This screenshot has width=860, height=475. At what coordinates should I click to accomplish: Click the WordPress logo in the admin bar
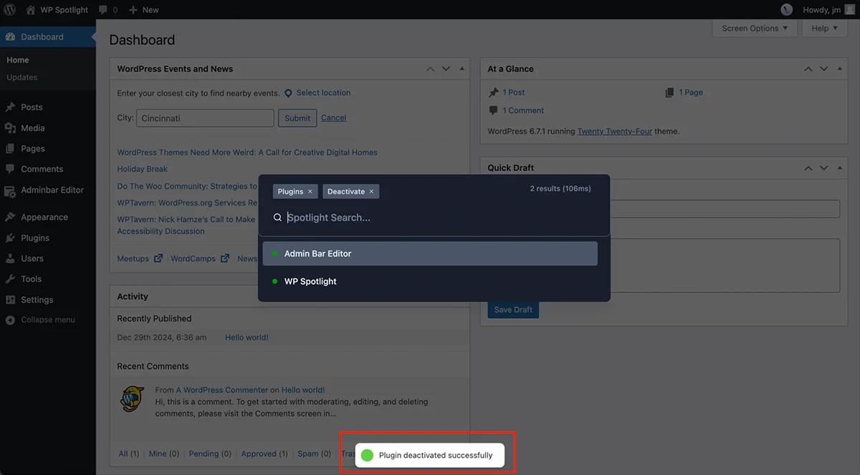[10, 9]
